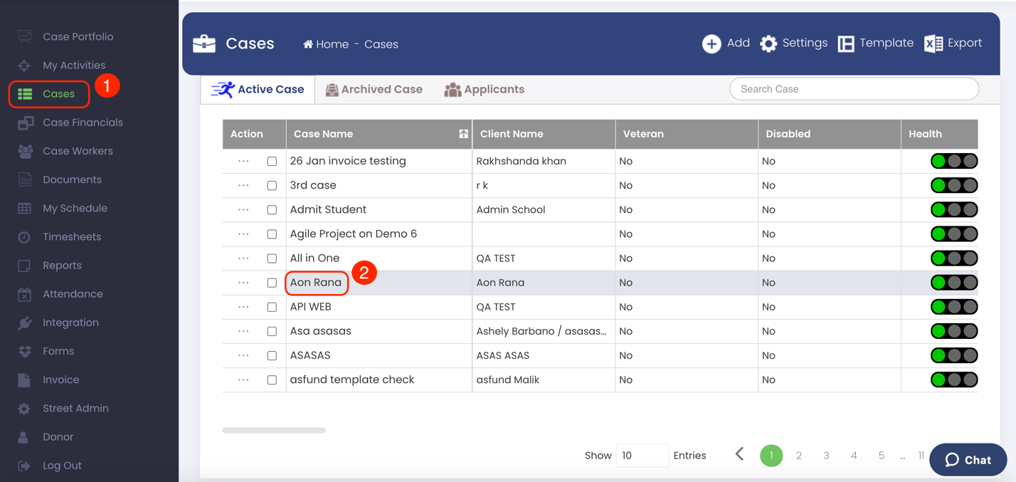The height and width of the screenshot is (482, 1016).
Task: Go to previous page arrow
Action: pos(740,454)
